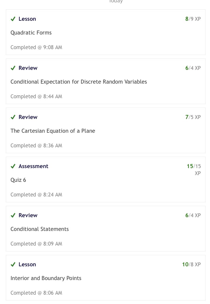
Task: Open Interior and Boundary Points lesson
Action: pyautogui.click(x=46, y=278)
